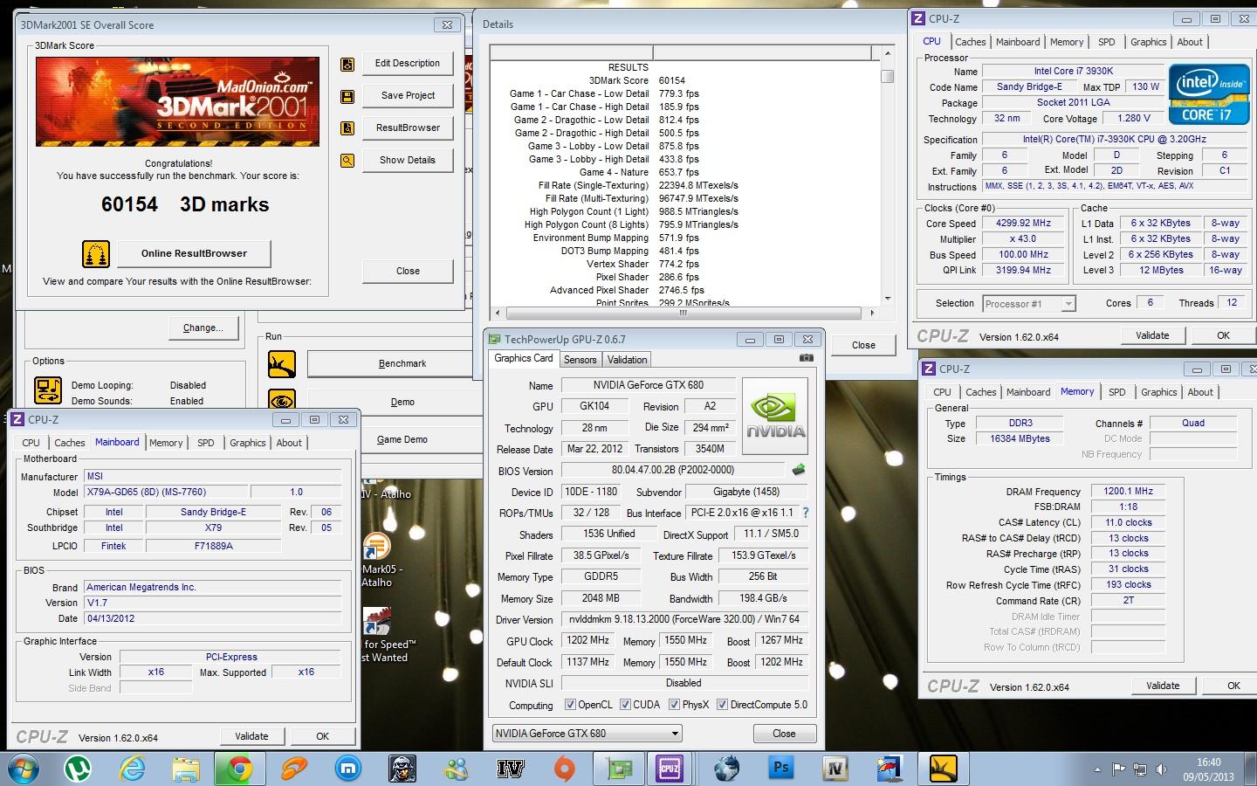Open the 3DMark05 Atalho desktop shortcut
The width and height of the screenshot is (1257, 786).
(378, 562)
